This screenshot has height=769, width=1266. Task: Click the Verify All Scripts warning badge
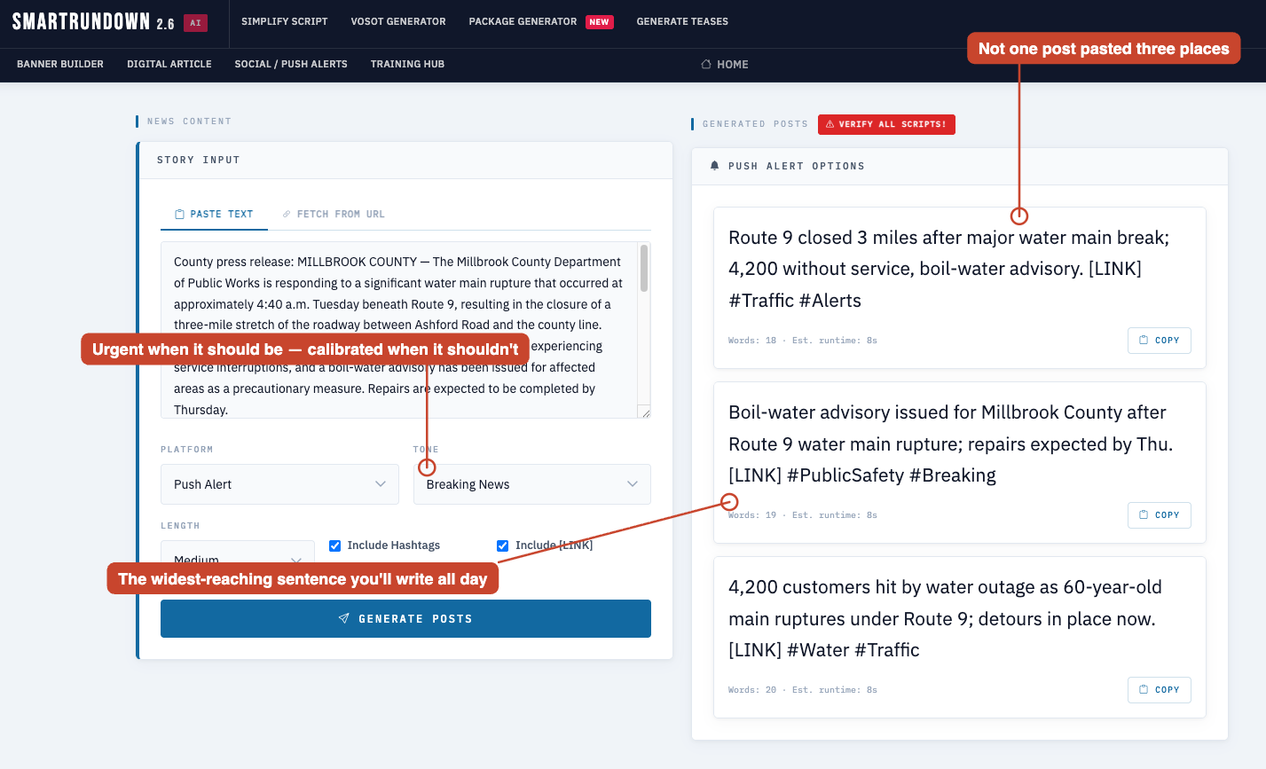click(886, 124)
